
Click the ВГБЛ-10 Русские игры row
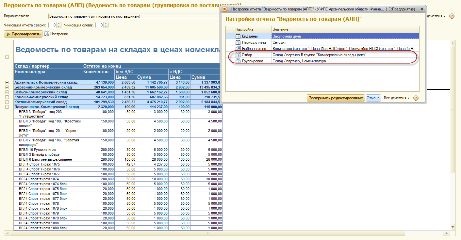(48, 150)
